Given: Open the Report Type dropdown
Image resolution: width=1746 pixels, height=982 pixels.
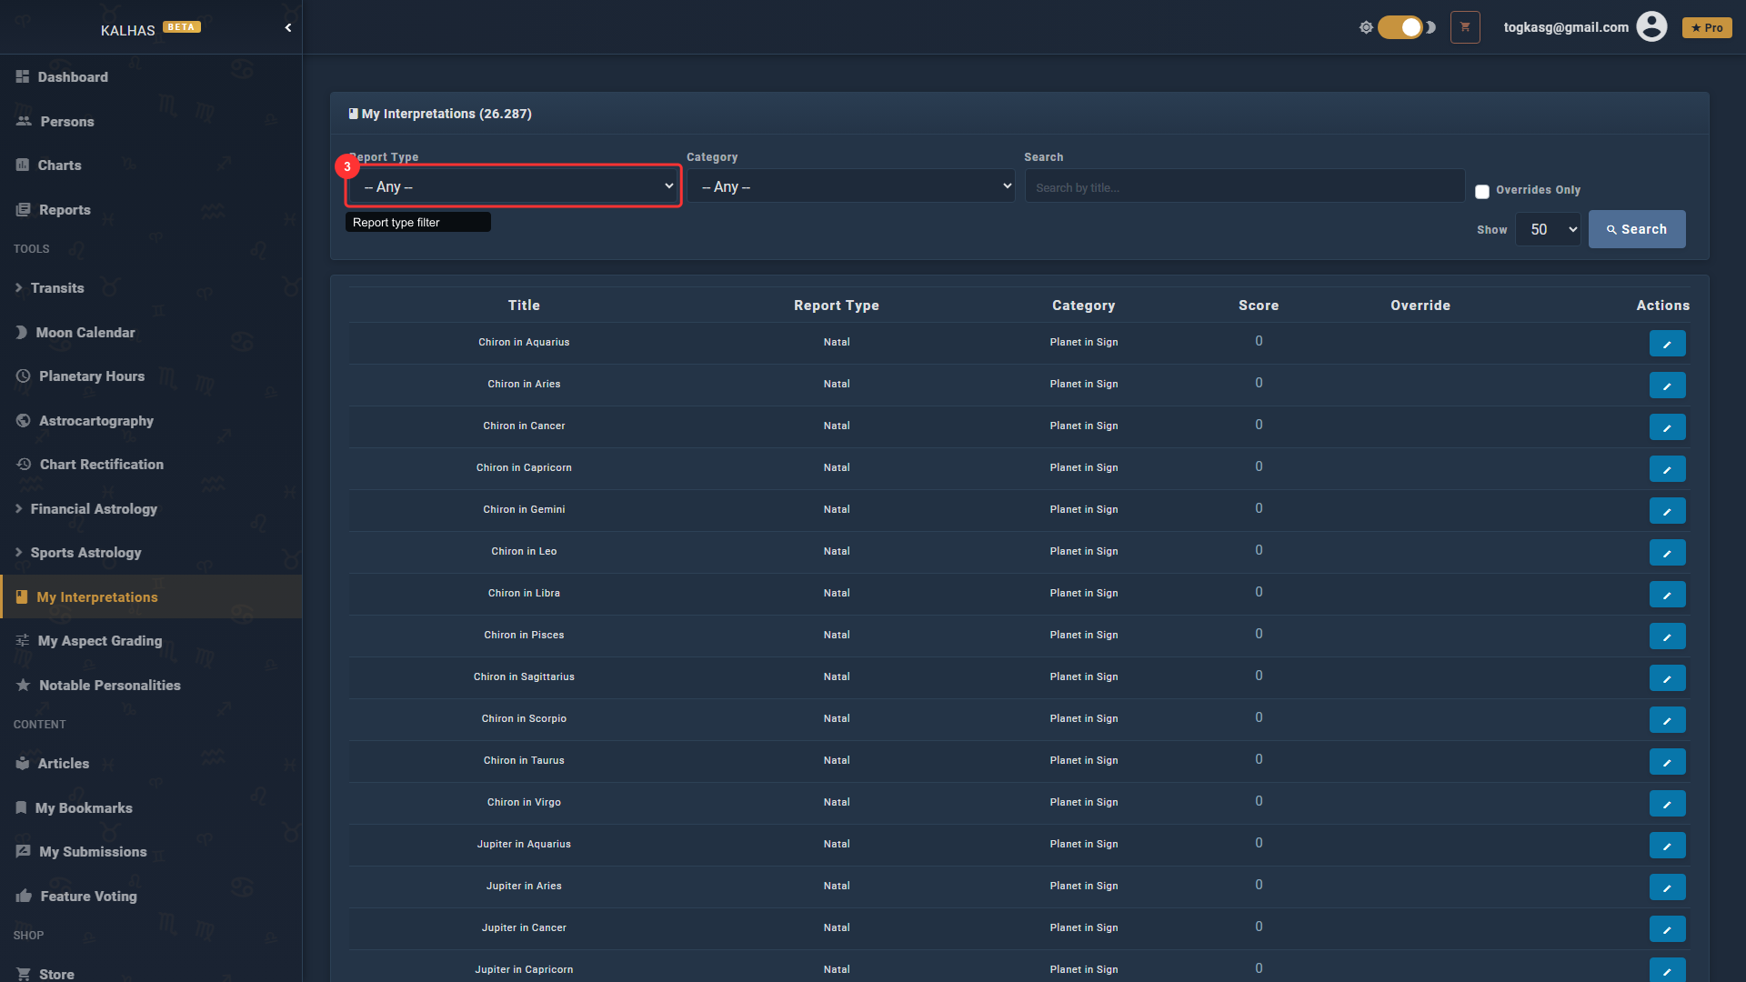Looking at the screenshot, I should [515, 186].
